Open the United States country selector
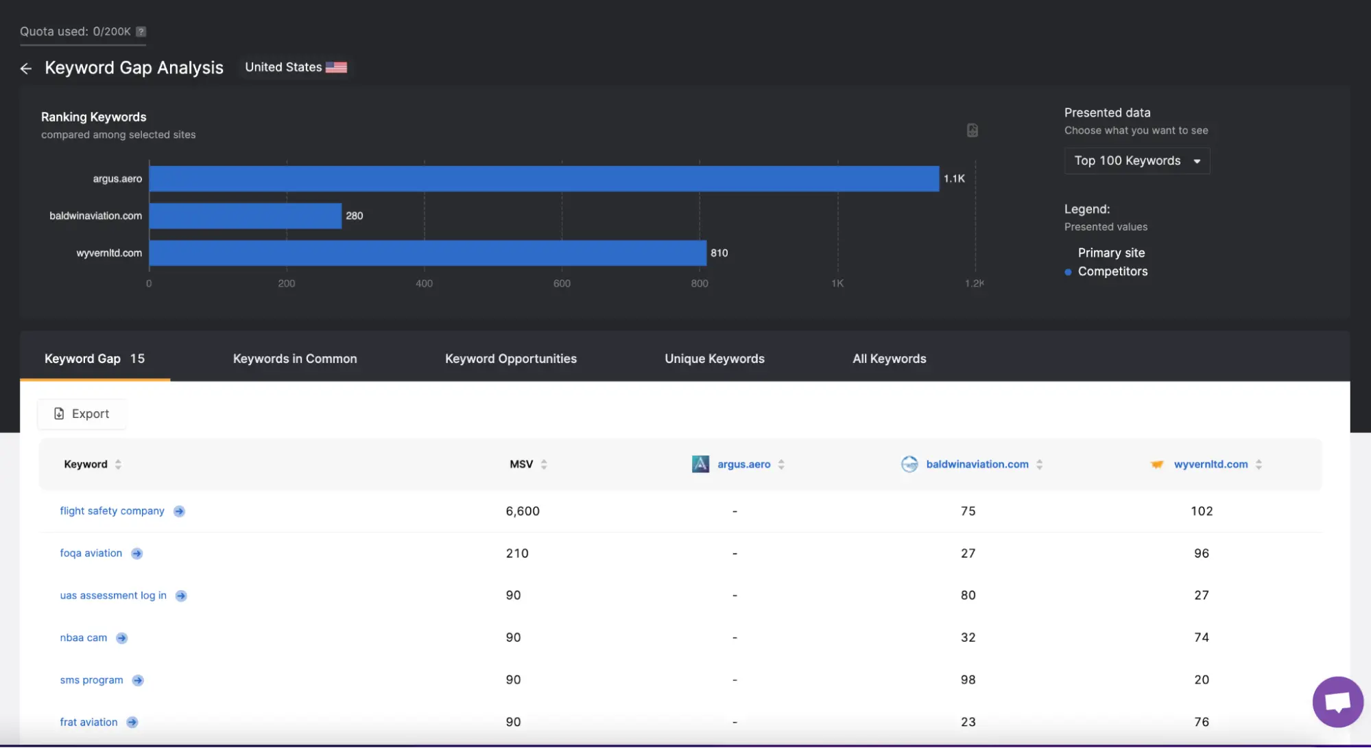The width and height of the screenshot is (1371, 748). click(x=296, y=67)
